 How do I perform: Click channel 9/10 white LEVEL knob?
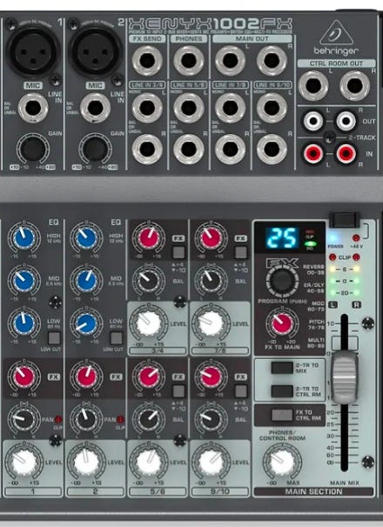click(211, 463)
